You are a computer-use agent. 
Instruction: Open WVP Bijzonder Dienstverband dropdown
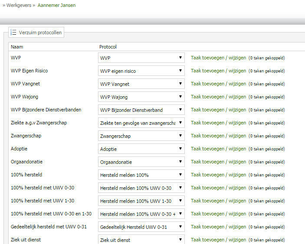point(141,110)
